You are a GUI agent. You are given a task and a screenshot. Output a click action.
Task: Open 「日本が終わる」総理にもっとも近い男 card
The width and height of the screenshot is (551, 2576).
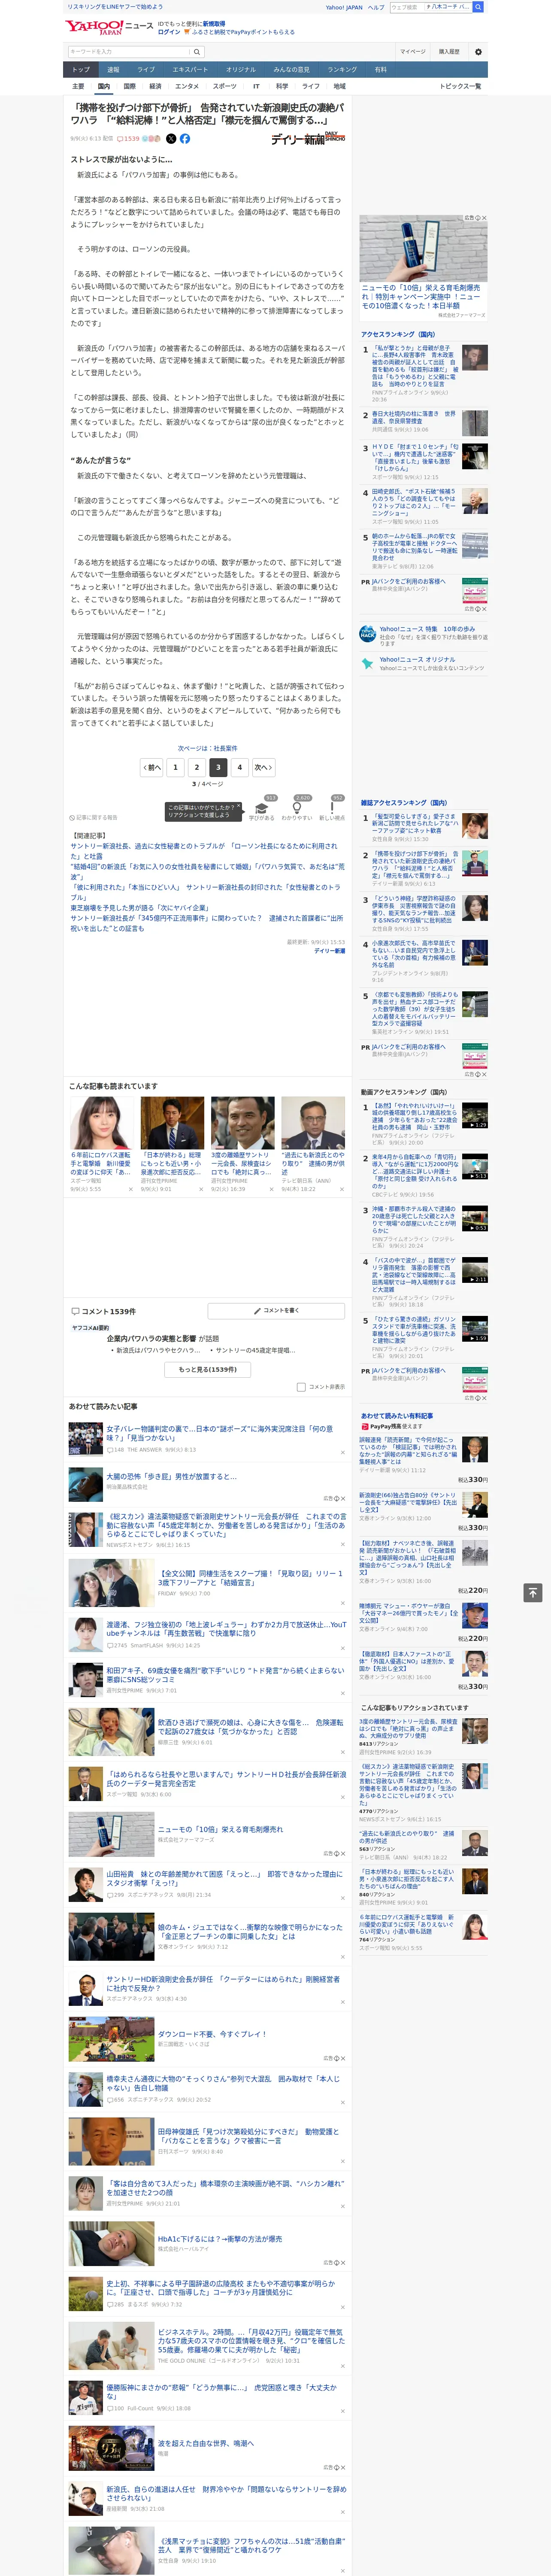(172, 1144)
